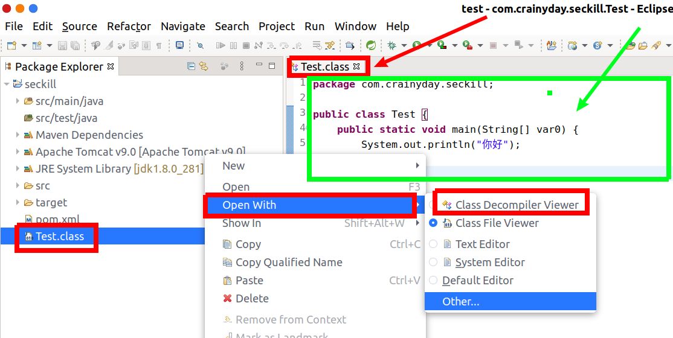Expand the Maven Dependencies node
Image resolution: width=673 pixels, height=338 pixels.
point(18,135)
